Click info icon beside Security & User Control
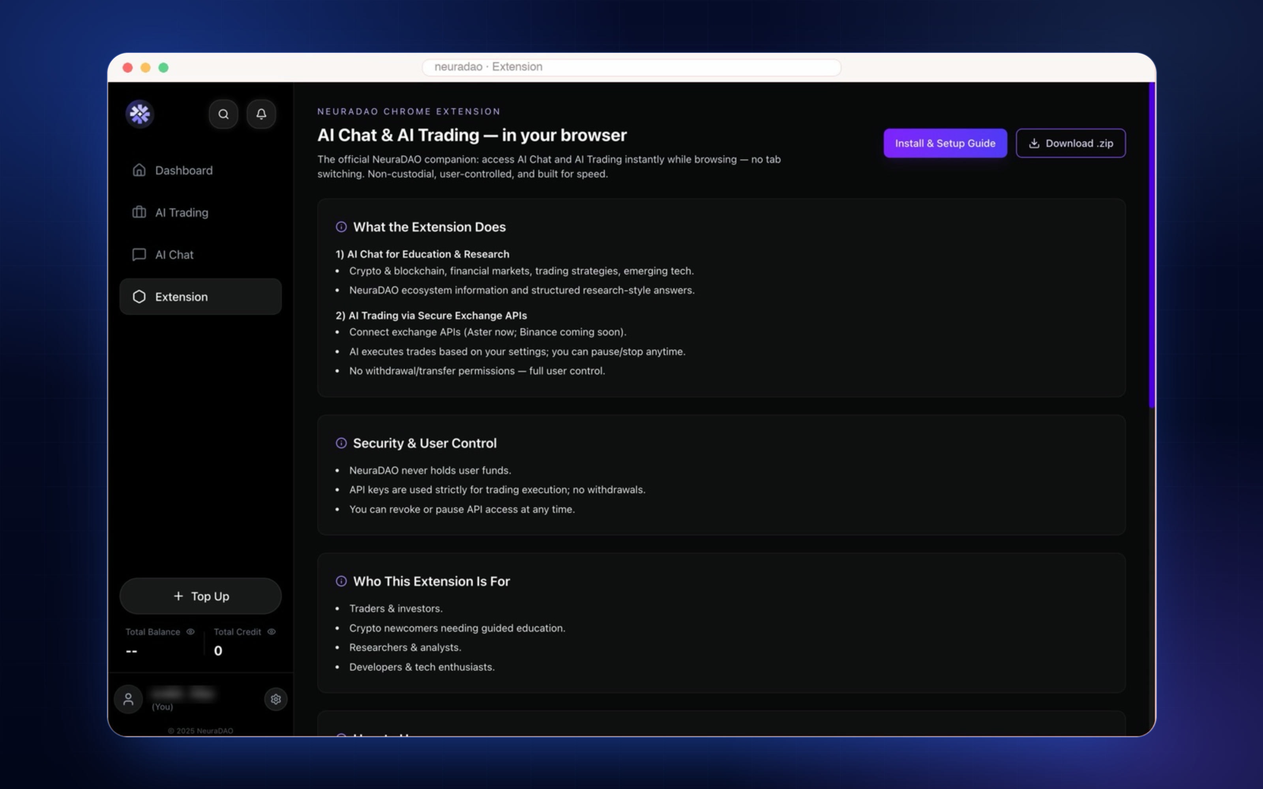 pos(341,443)
